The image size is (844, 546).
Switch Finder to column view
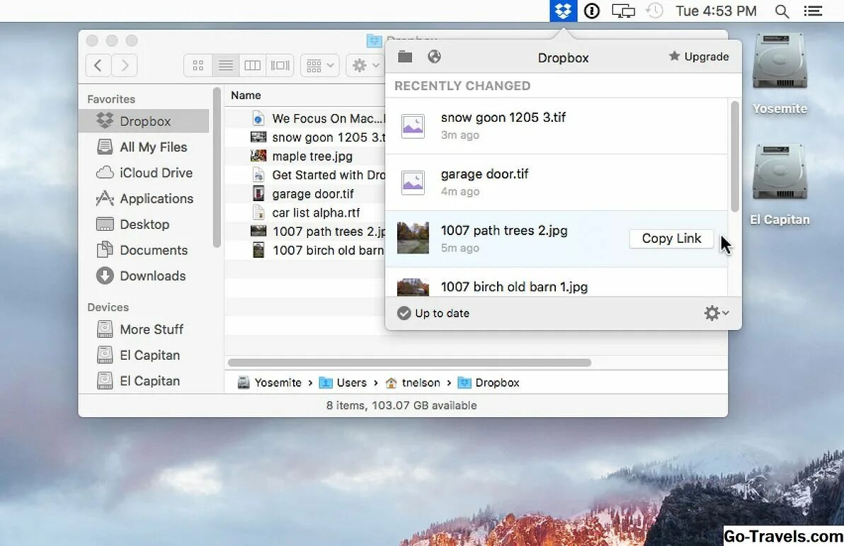(253, 66)
